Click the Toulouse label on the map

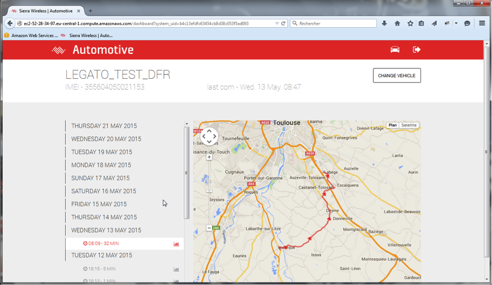pos(286,123)
